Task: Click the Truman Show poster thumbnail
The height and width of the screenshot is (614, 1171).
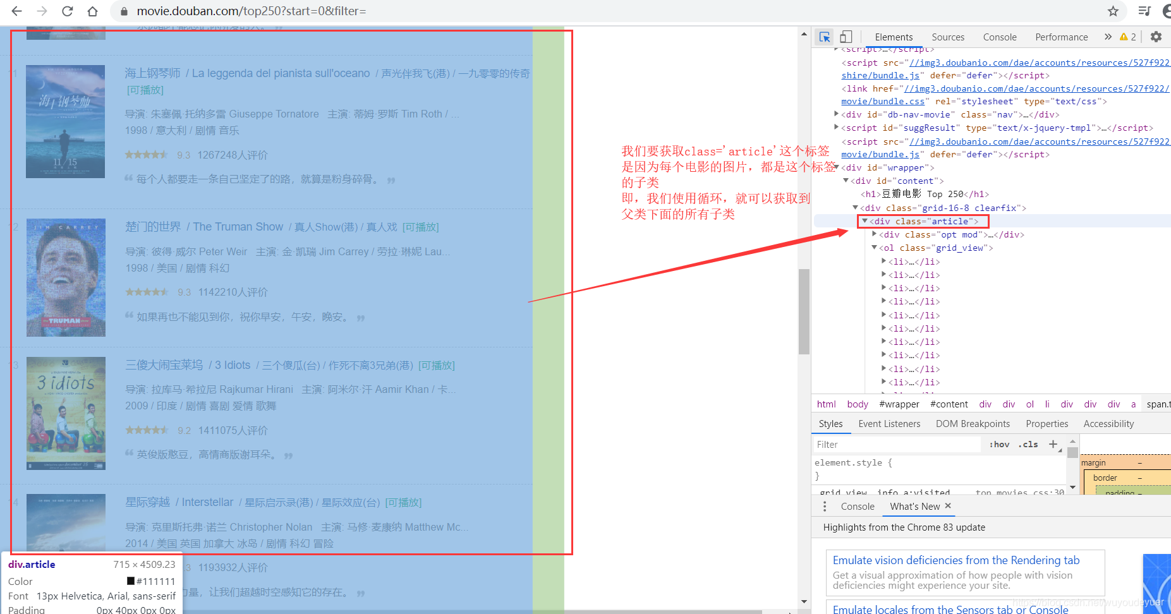Action: (66, 277)
